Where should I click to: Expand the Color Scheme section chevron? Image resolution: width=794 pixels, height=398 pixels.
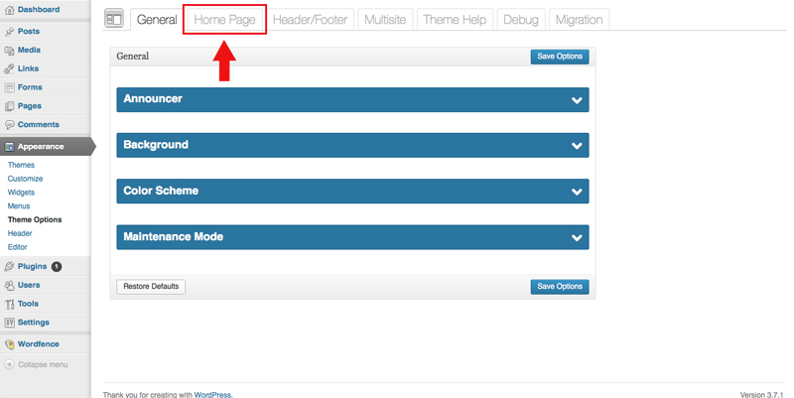coord(577,192)
